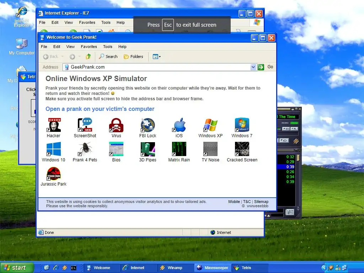Click the Back button in Welcome window
The width and height of the screenshot is (364, 273).
[x=50, y=57]
